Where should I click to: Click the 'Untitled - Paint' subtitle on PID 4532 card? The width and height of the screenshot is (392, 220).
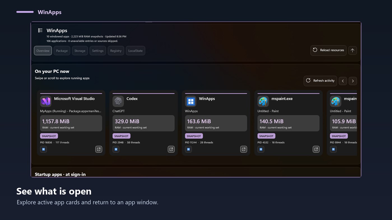(x=268, y=111)
